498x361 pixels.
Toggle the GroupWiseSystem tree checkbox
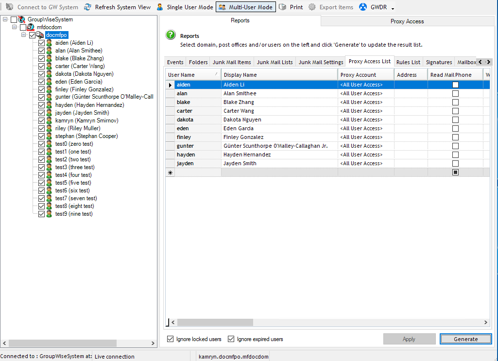14,20
